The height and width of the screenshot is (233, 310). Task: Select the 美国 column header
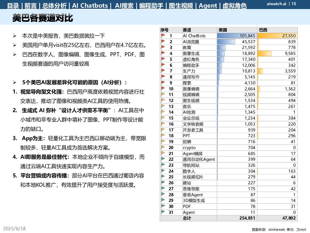[x=237, y=30]
